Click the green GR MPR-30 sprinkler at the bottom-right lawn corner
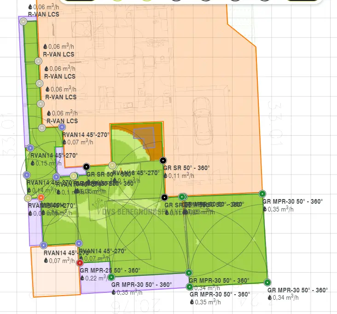Screen dimensions: 337x314 tap(267, 282)
